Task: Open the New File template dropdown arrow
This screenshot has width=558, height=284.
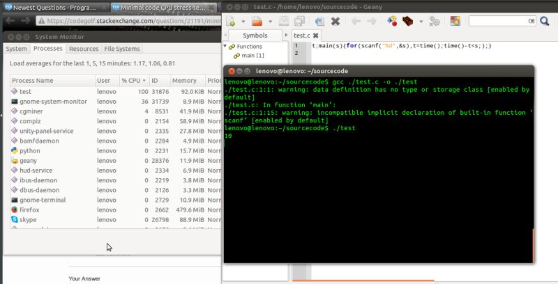Action: (243, 22)
